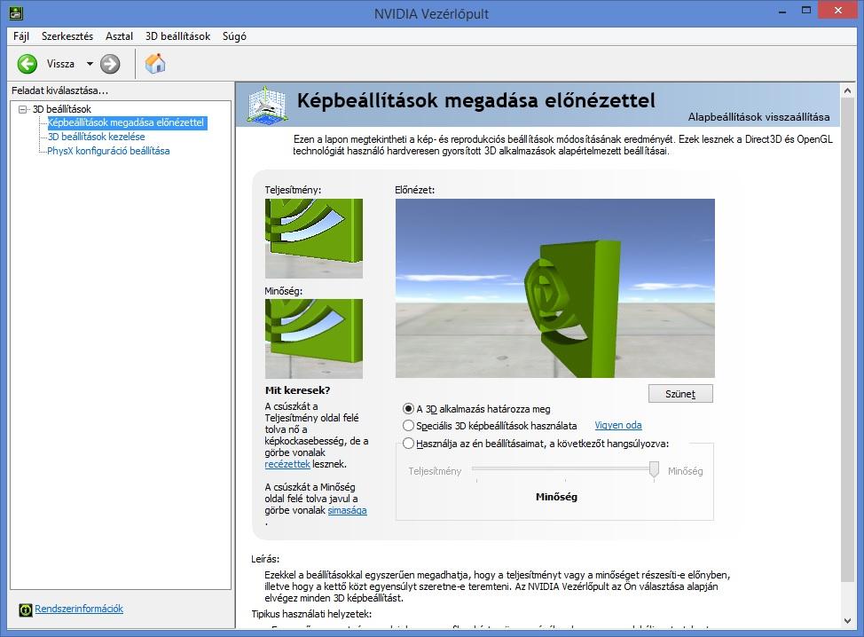Click the scroll down arrow

(x=847, y=621)
